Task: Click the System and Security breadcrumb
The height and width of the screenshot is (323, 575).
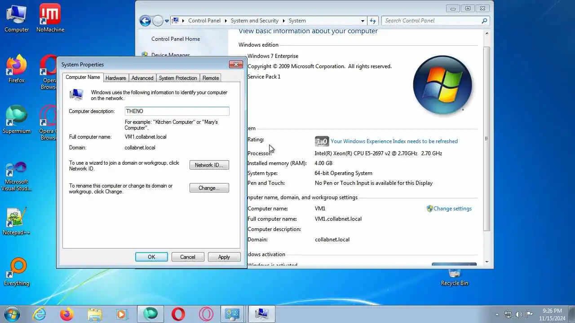Action: click(x=254, y=21)
